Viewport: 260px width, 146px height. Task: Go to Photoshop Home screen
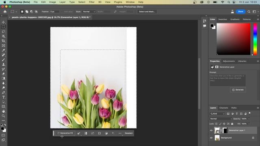click(x=5, y=12)
